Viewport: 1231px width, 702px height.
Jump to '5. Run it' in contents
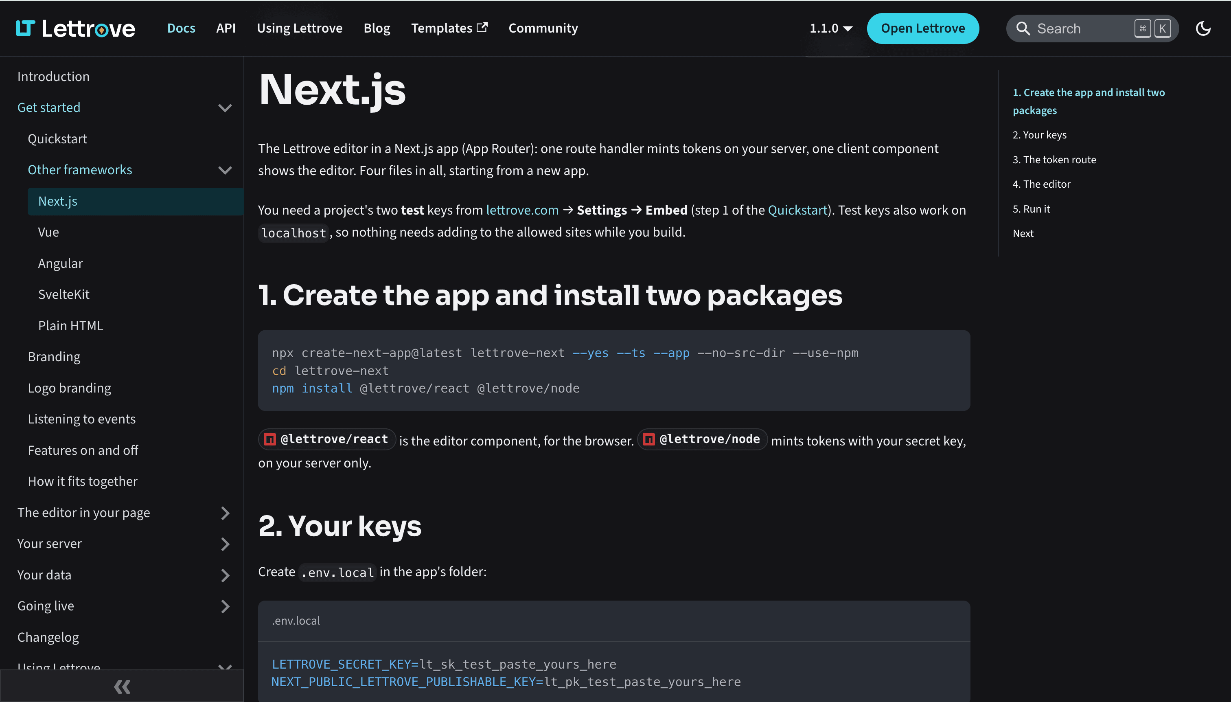coord(1031,209)
